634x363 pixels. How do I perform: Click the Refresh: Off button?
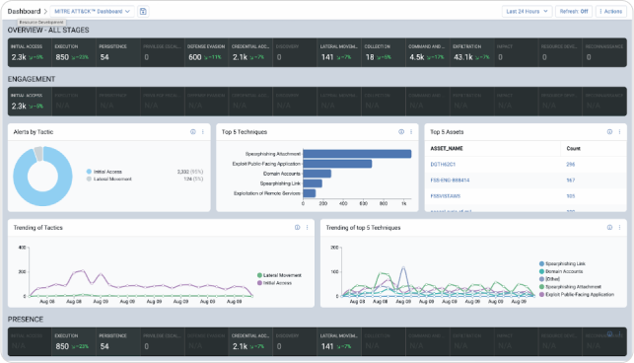coord(574,11)
